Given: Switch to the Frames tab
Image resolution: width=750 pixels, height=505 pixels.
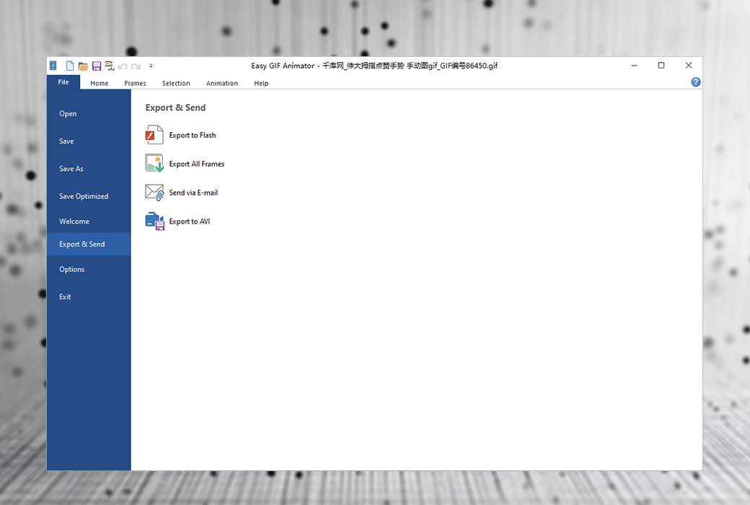Looking at the screenshot, I should coord(135,83).
